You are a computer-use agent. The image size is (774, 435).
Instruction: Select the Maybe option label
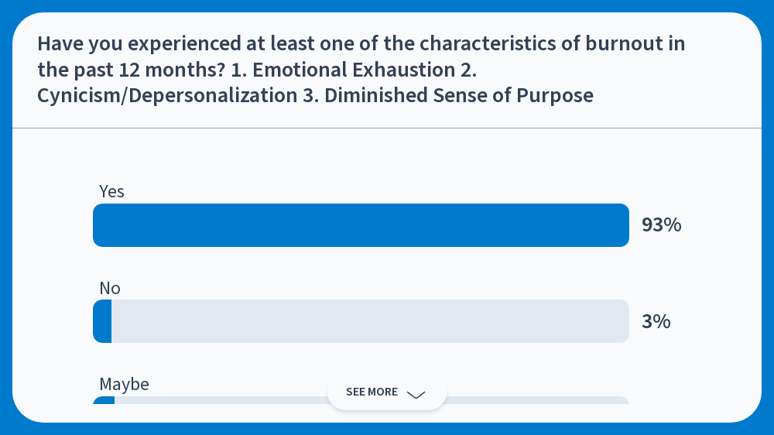(x=124, y=384)
